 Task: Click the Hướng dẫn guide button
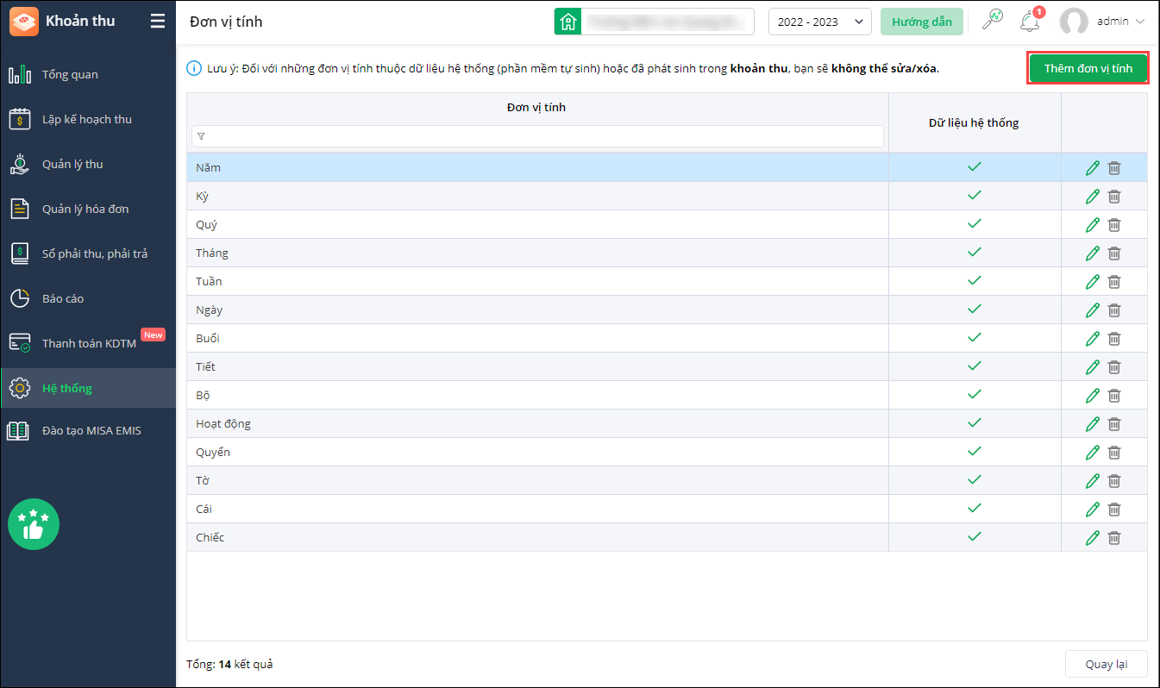922,22
